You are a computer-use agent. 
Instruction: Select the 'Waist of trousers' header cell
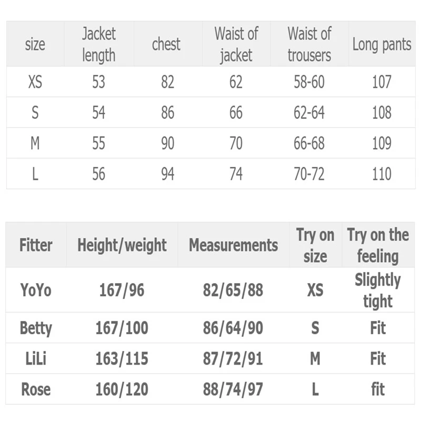pyautogui.click(x=309, y=44)
